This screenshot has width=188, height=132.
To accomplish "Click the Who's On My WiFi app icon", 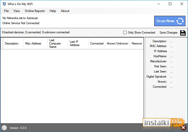I will (4, 4).
